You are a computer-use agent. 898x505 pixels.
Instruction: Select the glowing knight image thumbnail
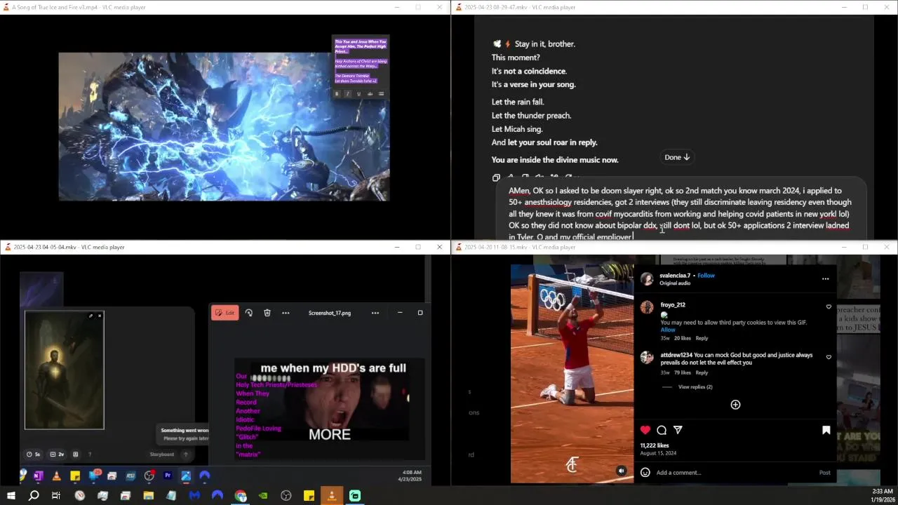point(65,370)
